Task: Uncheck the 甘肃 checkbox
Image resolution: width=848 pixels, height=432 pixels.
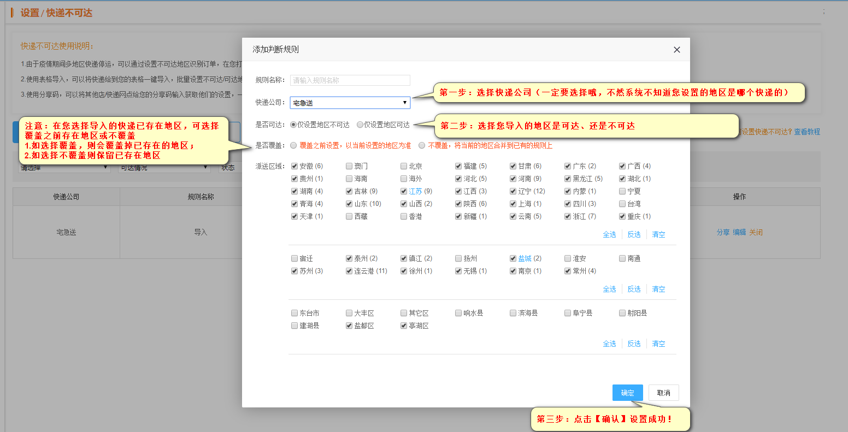Action: pos(513,166)
